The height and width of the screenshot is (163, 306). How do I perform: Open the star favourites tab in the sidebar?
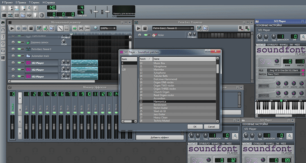click(3, 44)
